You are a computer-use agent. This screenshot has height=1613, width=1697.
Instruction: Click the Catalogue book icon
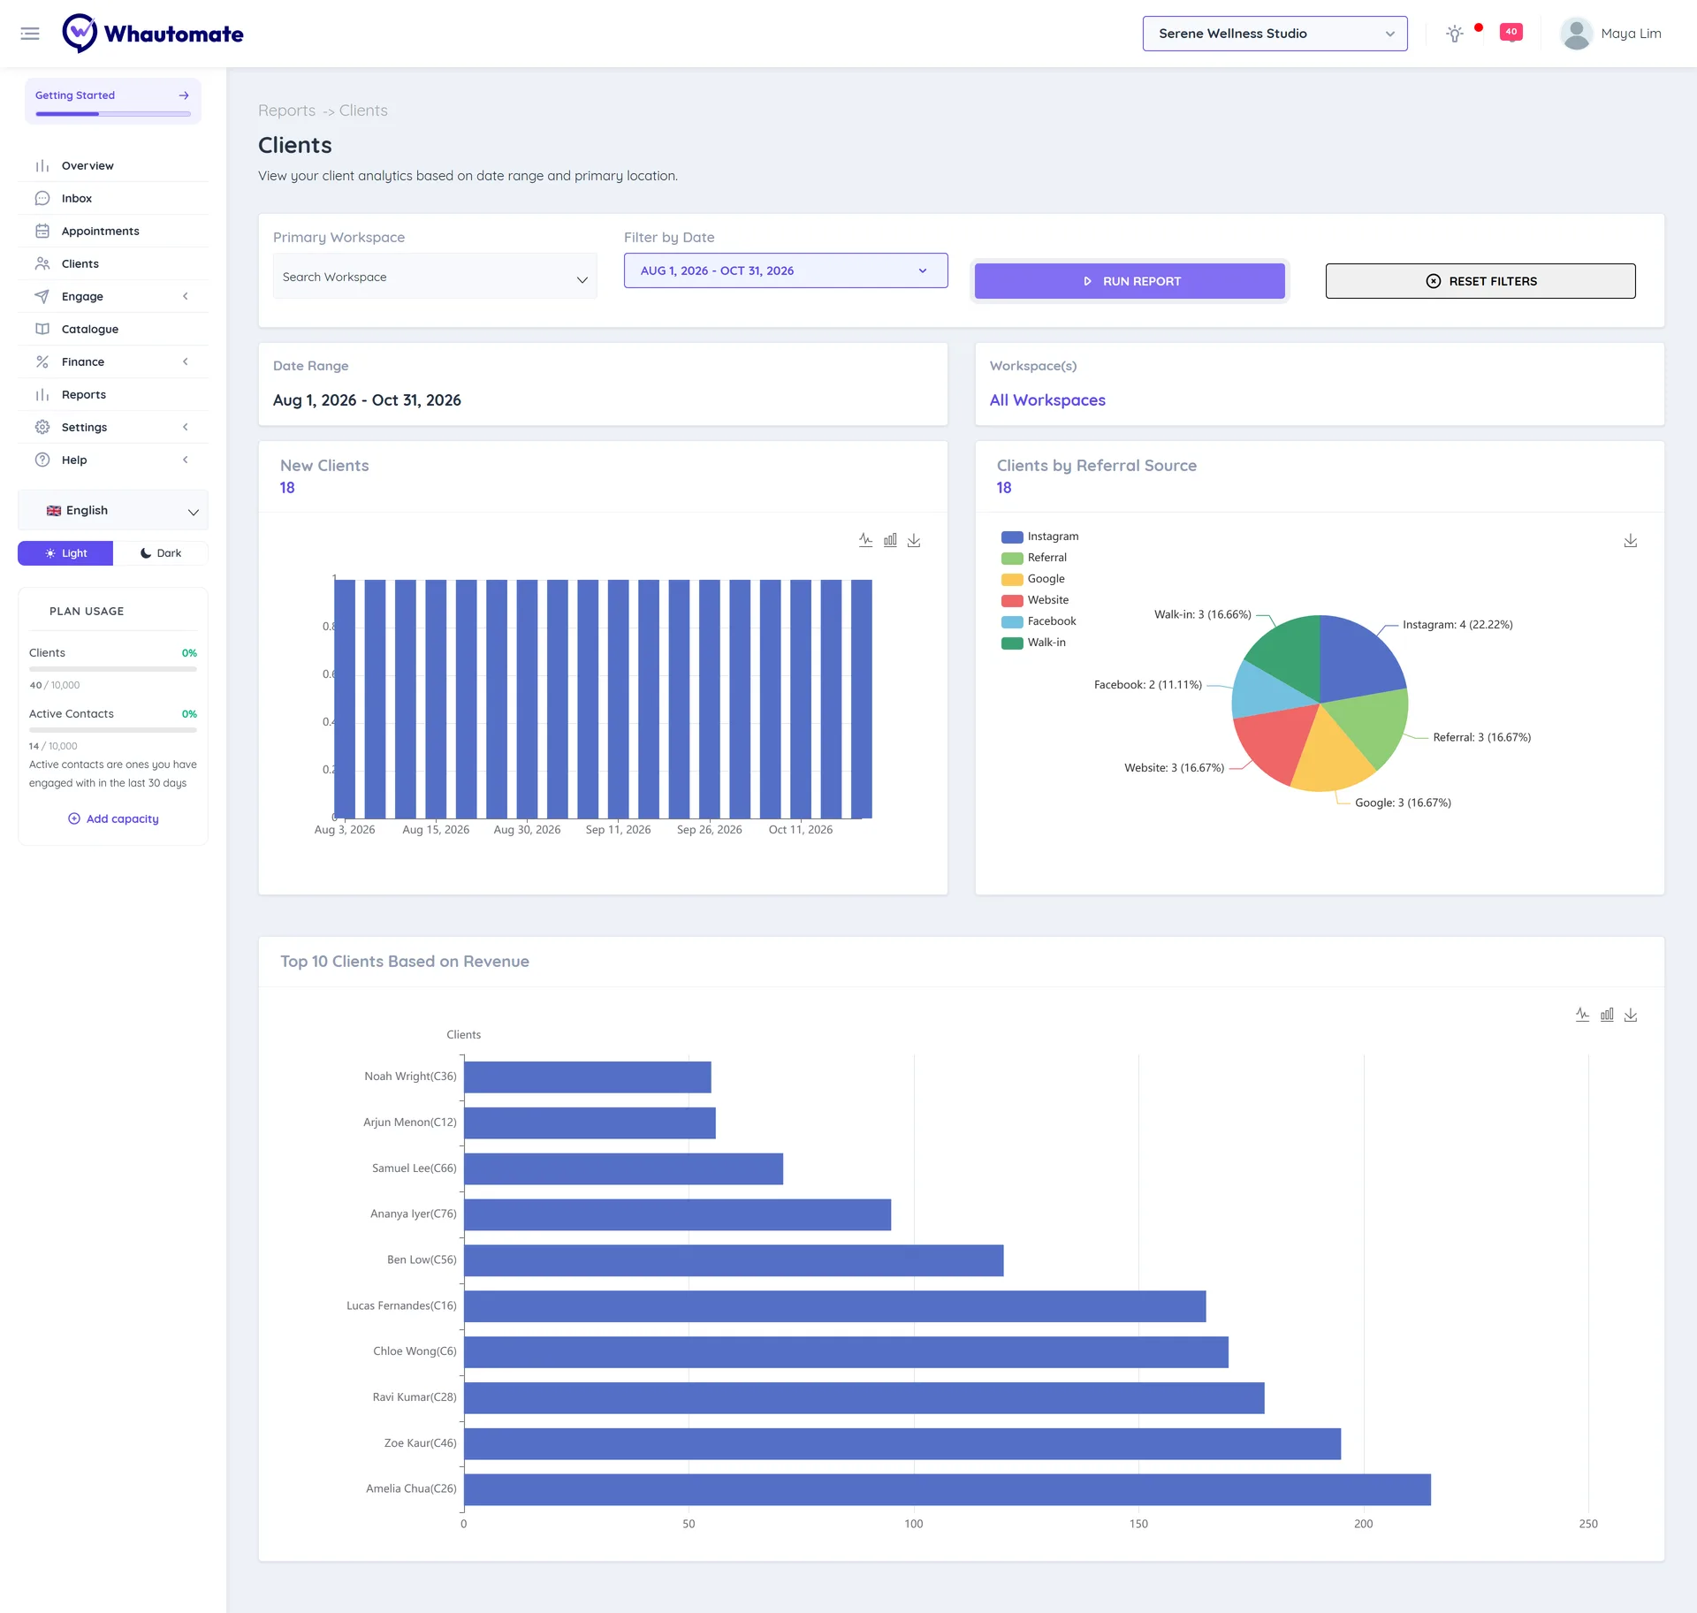(42, 330)
